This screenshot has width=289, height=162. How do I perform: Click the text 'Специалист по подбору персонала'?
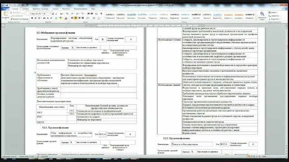pyautogui.click(x=85, y=60)
